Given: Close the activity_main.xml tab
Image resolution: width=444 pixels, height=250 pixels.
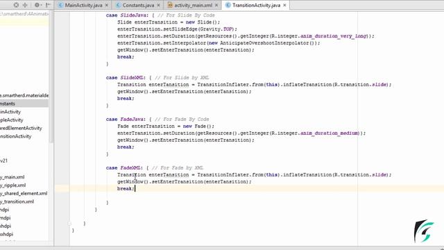Looking at the screenshot, I should point(216,5).
